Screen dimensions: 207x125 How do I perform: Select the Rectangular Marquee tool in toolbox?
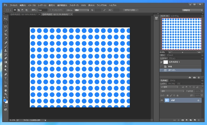click(x=5, y=23)
